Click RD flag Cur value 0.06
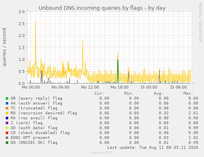 point(104,113)
